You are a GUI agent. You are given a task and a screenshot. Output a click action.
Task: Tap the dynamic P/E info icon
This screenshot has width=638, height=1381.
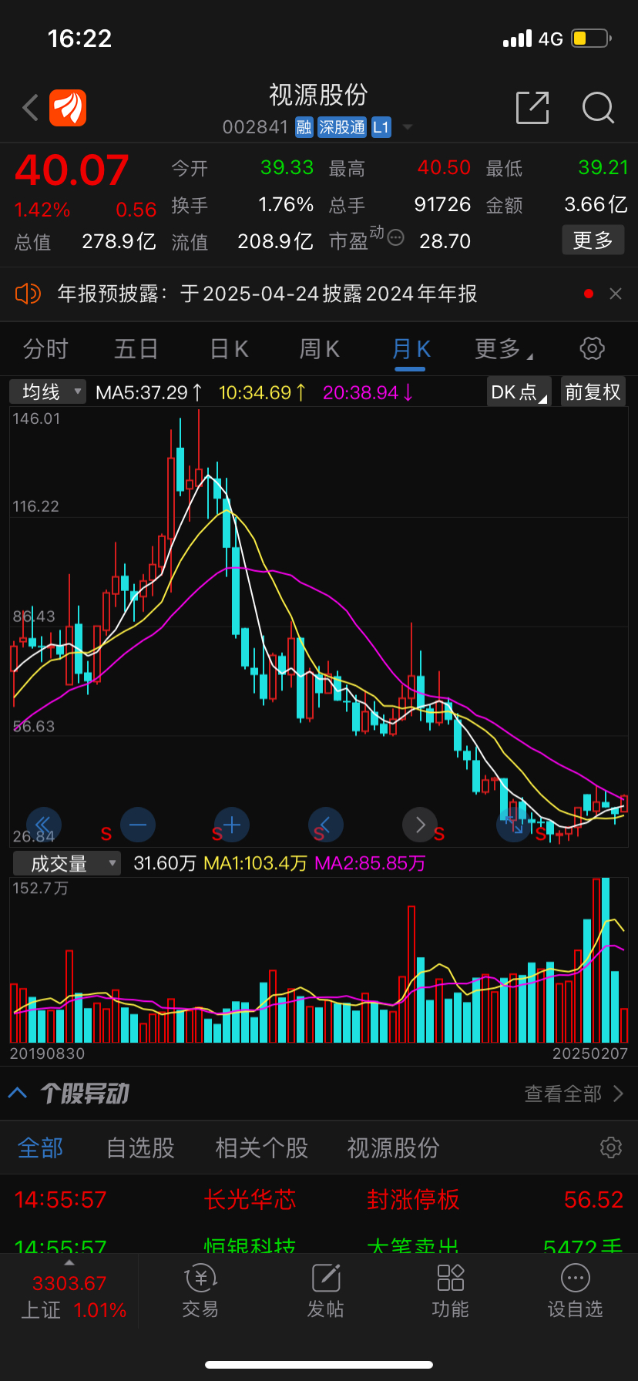pyautogui.click(x=395, y=237)
